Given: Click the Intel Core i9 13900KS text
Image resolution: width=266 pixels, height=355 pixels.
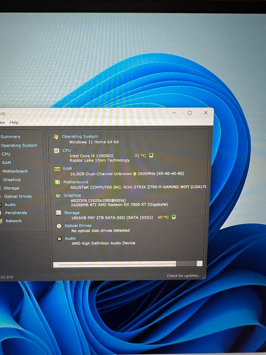Looking at the screenshot, I should point(91,156).
